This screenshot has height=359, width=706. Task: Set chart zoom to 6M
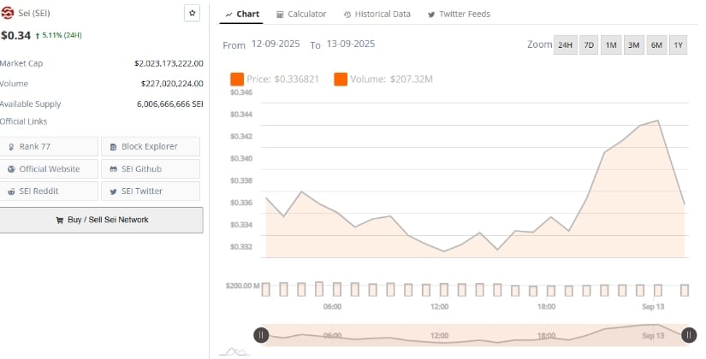(x=656, y=45)
